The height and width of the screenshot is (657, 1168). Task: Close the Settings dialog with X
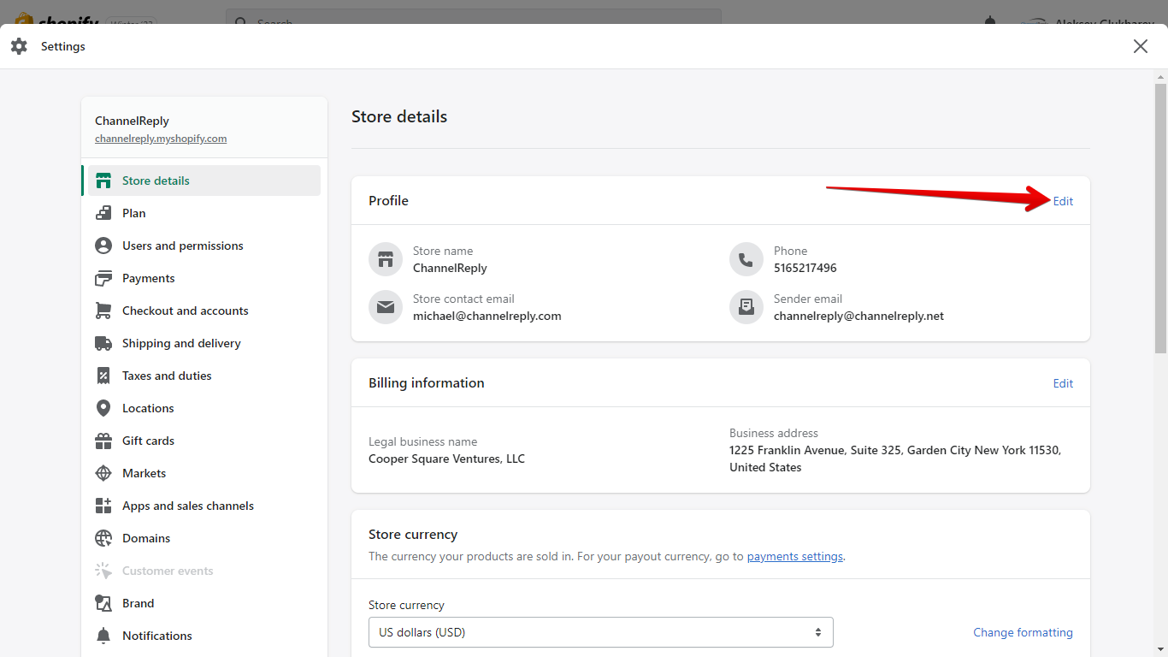(x=1141, y=46)
